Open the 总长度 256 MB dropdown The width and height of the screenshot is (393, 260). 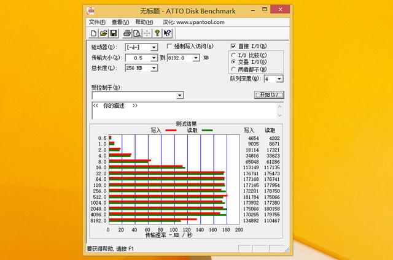click(x=154, y=68)
